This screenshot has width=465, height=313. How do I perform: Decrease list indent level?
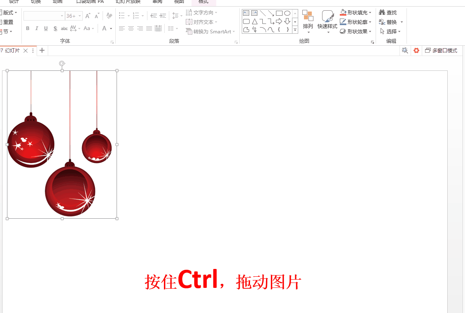pyautogui.click(x=154, y=16)
